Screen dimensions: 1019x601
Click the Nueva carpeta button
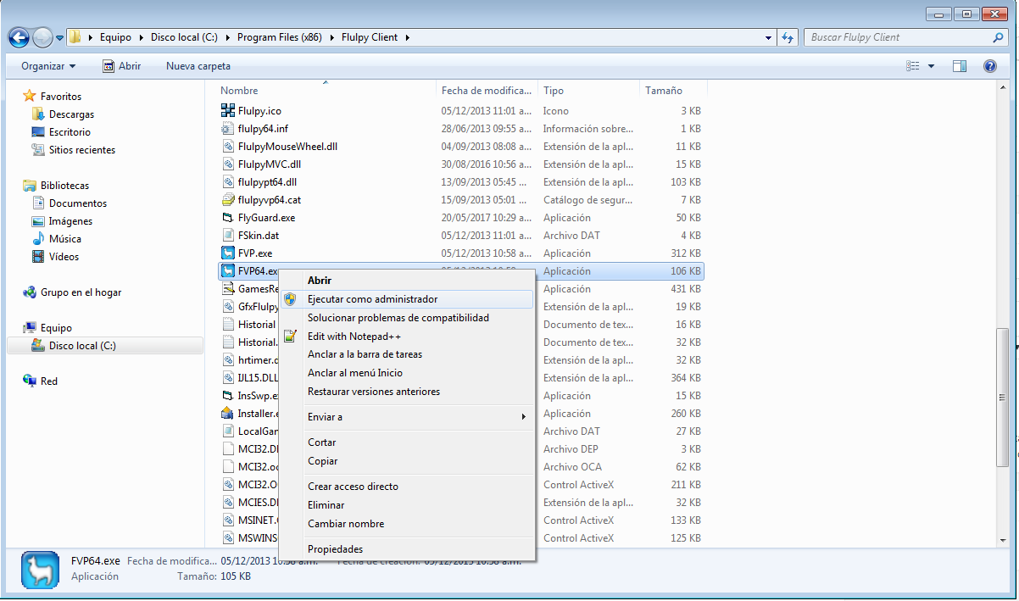(x=198, y=66)
